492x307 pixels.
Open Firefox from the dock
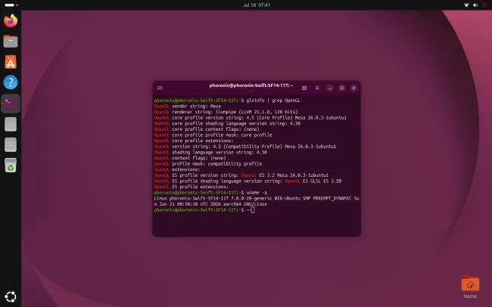(x=11, y=21)
